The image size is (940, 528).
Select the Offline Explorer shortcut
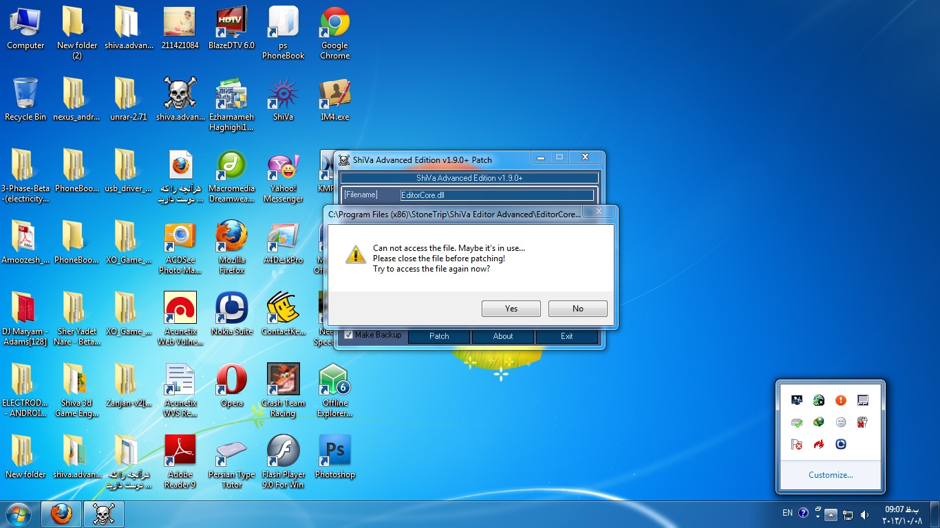coord(335,390)
